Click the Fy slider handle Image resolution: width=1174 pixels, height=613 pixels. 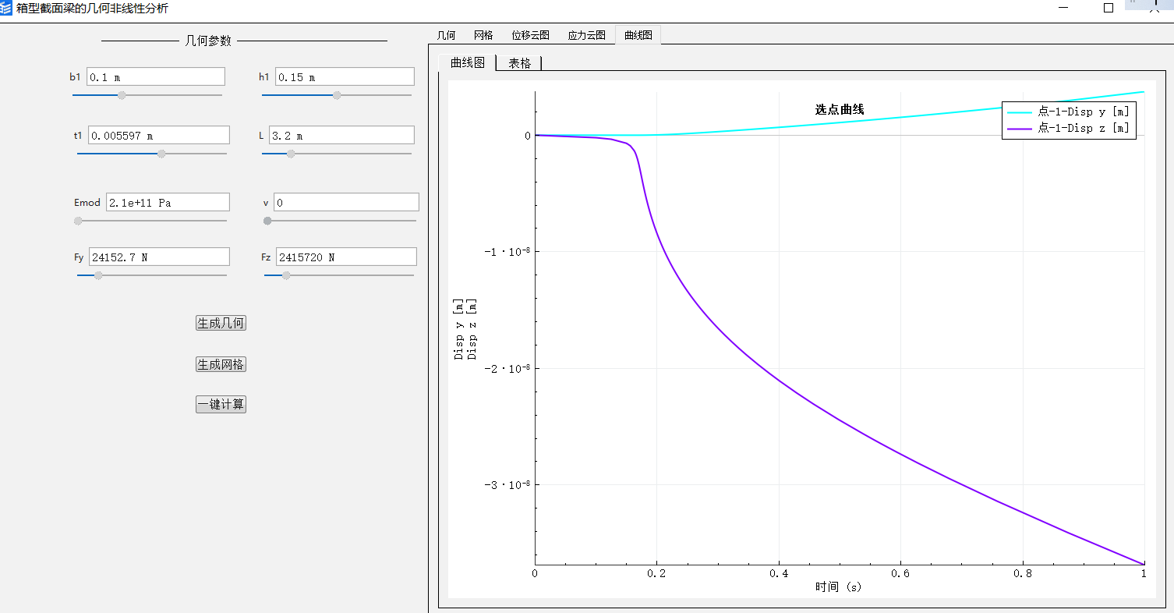tap(98, 275)
